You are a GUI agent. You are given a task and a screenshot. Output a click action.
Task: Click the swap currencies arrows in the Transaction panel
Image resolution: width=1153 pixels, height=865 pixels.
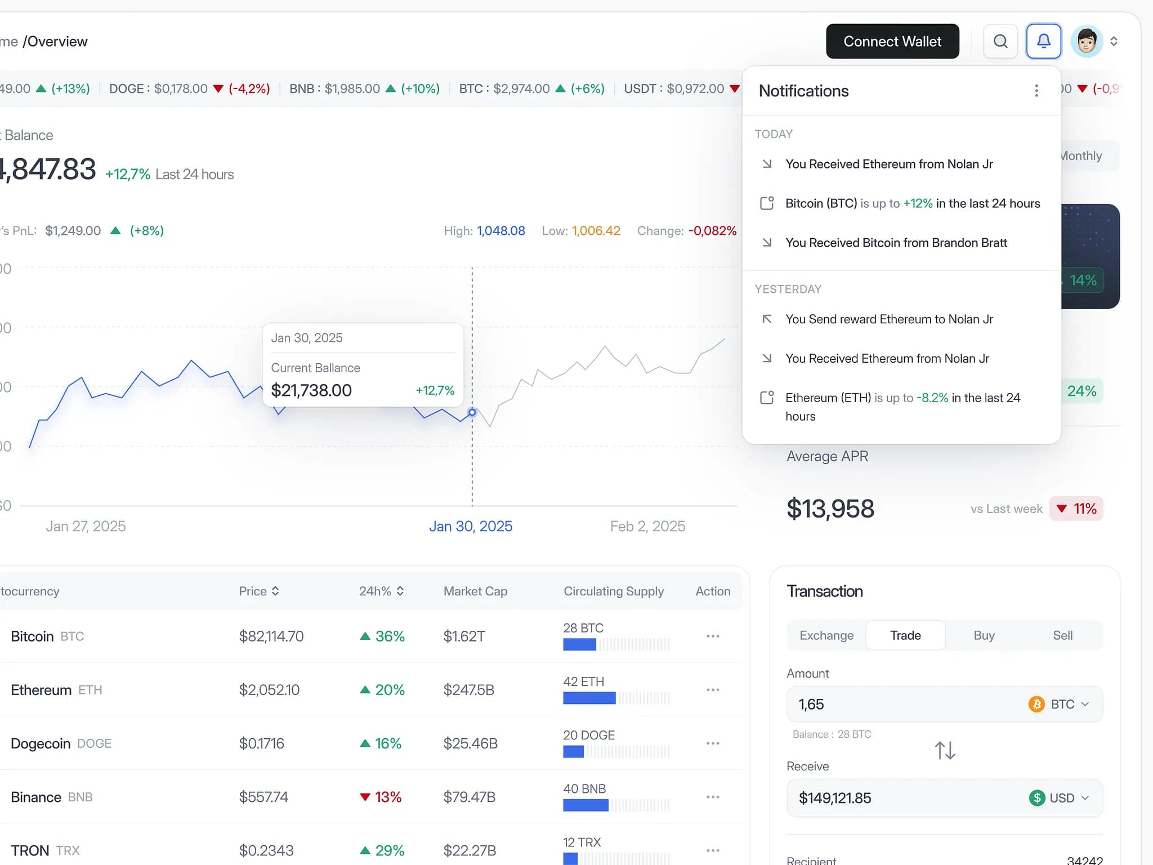point(945,750)
